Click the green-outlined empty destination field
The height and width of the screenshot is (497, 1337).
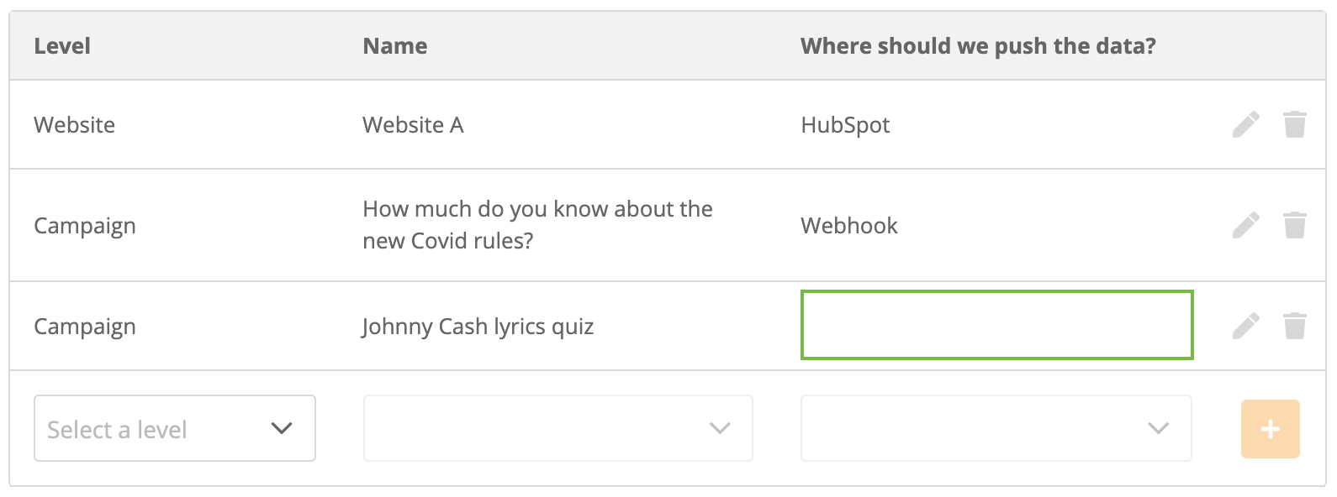coord(997,325)
